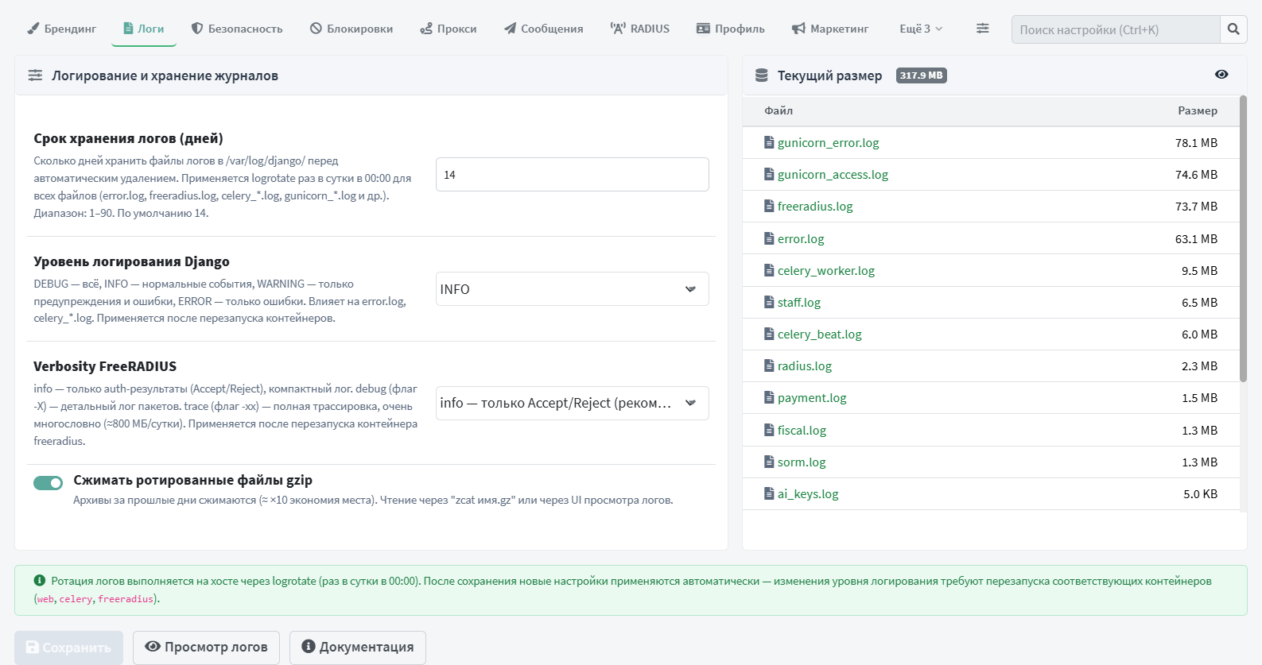Screen dimensions: 1262x665
Task: Click the file icon beside payment.log
Action: [x=769, y=398]
